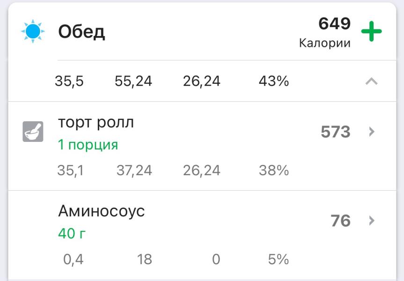Click the 43% value in the Обед summary
The image size is (404, 281).
tap(274, 81)
